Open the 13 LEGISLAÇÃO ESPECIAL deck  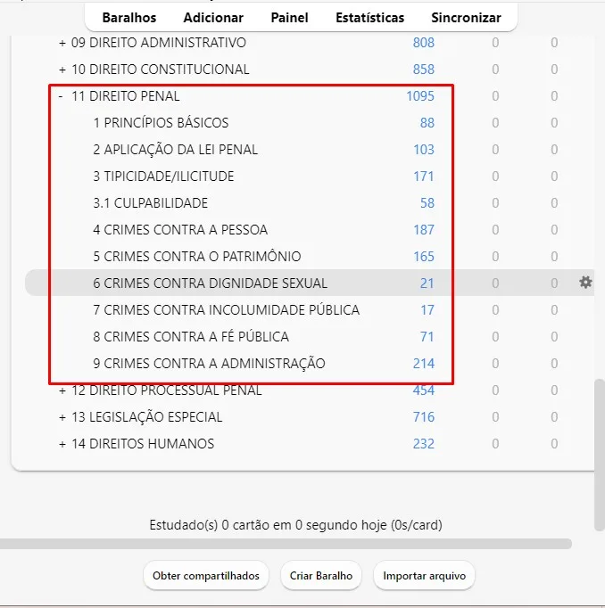pyautogui.click(x=146, y=417)
